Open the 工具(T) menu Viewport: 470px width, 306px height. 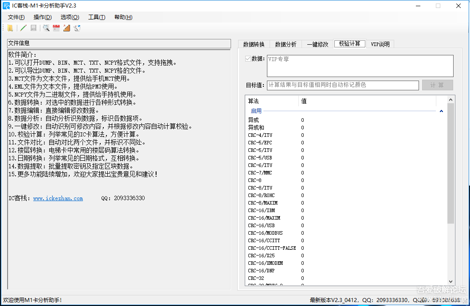(x=97, y=17)
